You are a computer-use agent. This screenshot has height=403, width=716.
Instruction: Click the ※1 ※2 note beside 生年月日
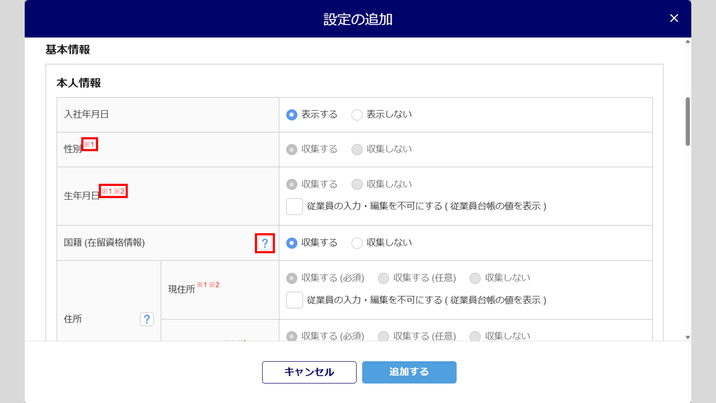pyautogui.click(x=113, y=191)
